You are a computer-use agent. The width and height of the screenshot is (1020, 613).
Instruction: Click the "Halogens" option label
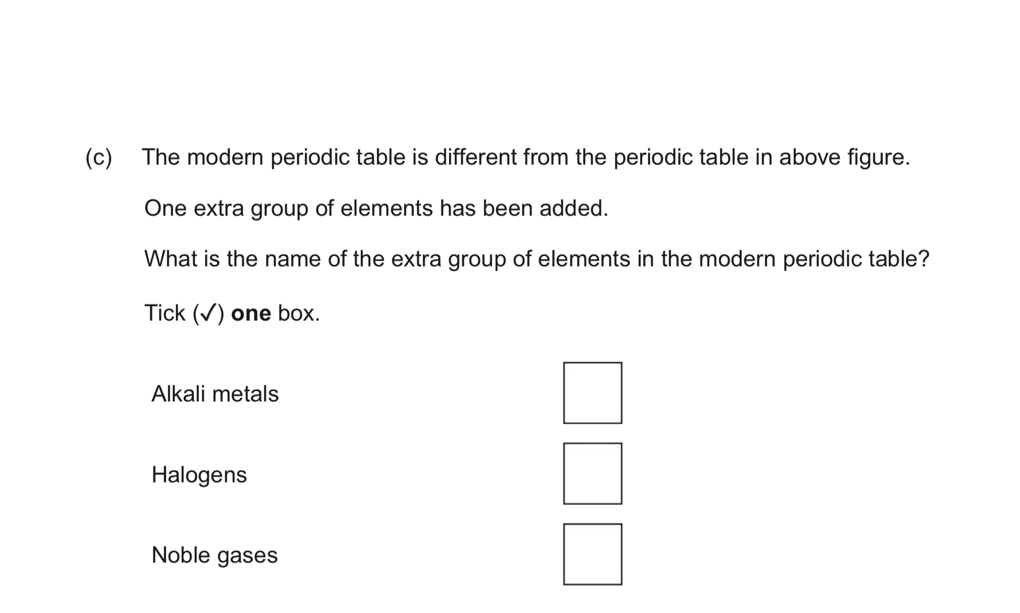tap(199, 475)
